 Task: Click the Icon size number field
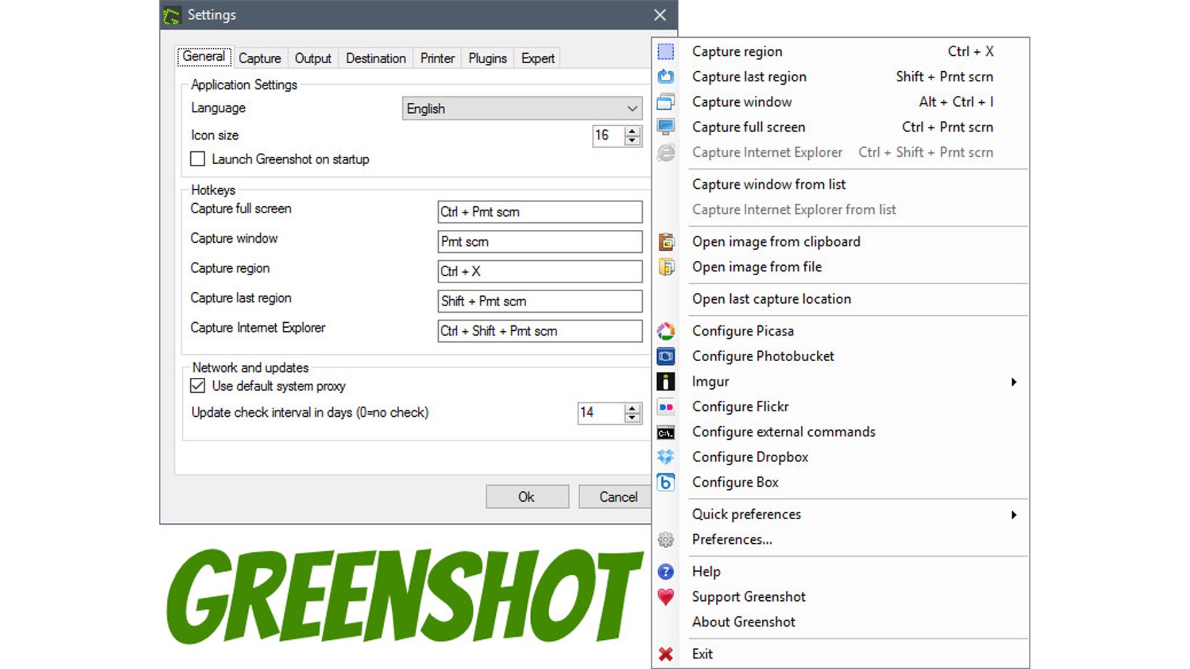pos(609,136)
